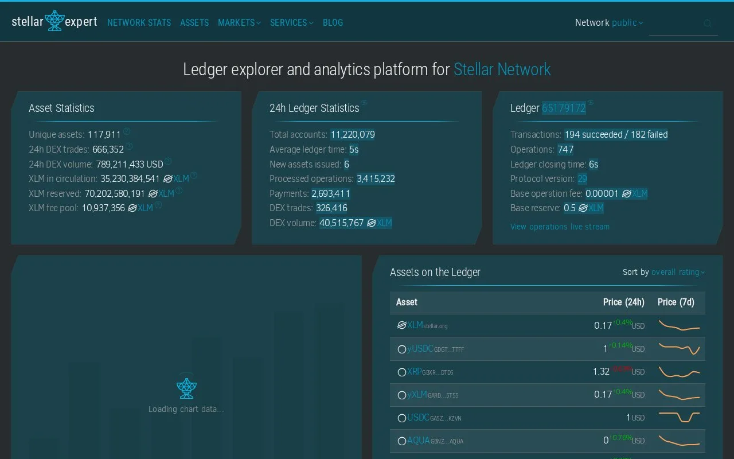Focus the search input field
734x459 pixels.
pos(683,24)
